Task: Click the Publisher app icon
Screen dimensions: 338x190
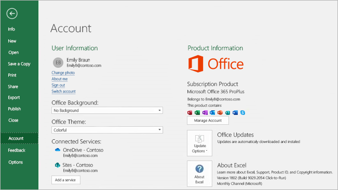Action: pos(227,113)
